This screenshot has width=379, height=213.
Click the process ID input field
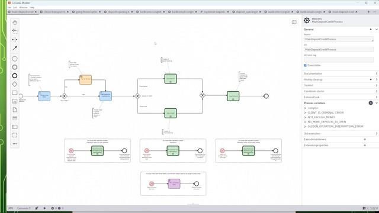[339, 50]
